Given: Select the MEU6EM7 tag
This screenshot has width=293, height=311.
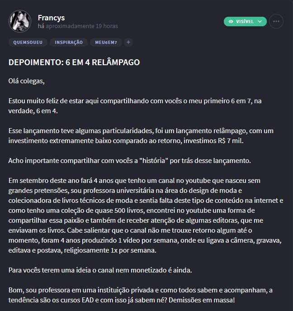Looking at the screenshot, I should pos(106,43).
